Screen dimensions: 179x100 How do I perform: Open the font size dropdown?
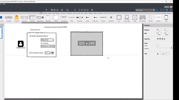pos(167,54)
